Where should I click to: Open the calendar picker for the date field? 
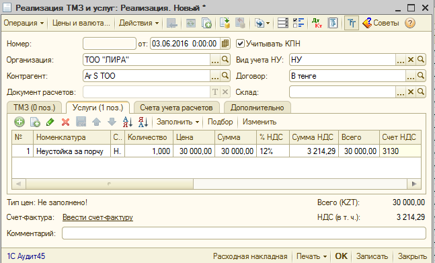[225, 44]
